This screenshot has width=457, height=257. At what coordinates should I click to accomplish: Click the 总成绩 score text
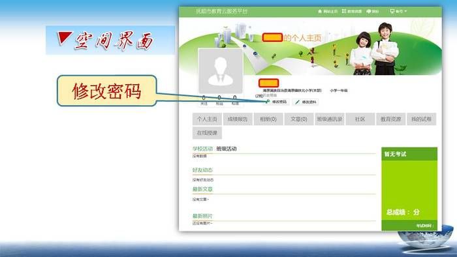click(403, 212)
